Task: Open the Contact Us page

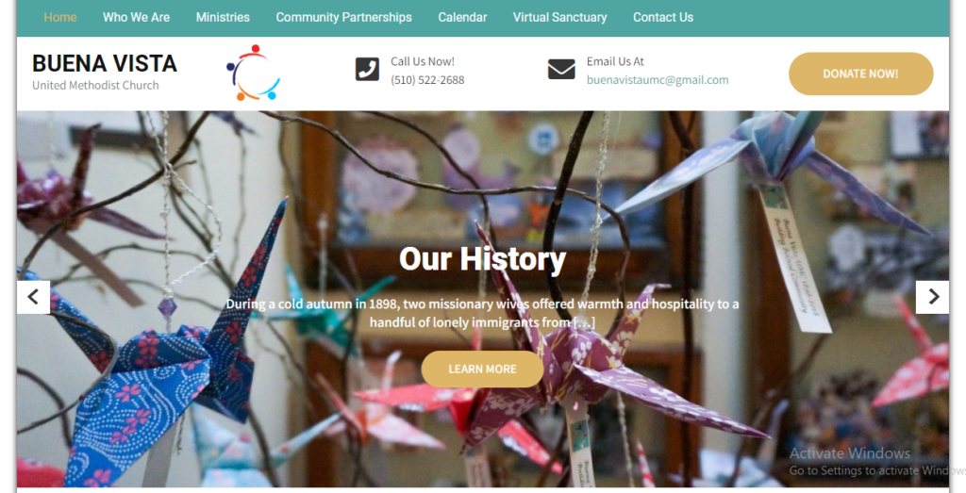Action: pyautogui.click(x=663, y=18)
